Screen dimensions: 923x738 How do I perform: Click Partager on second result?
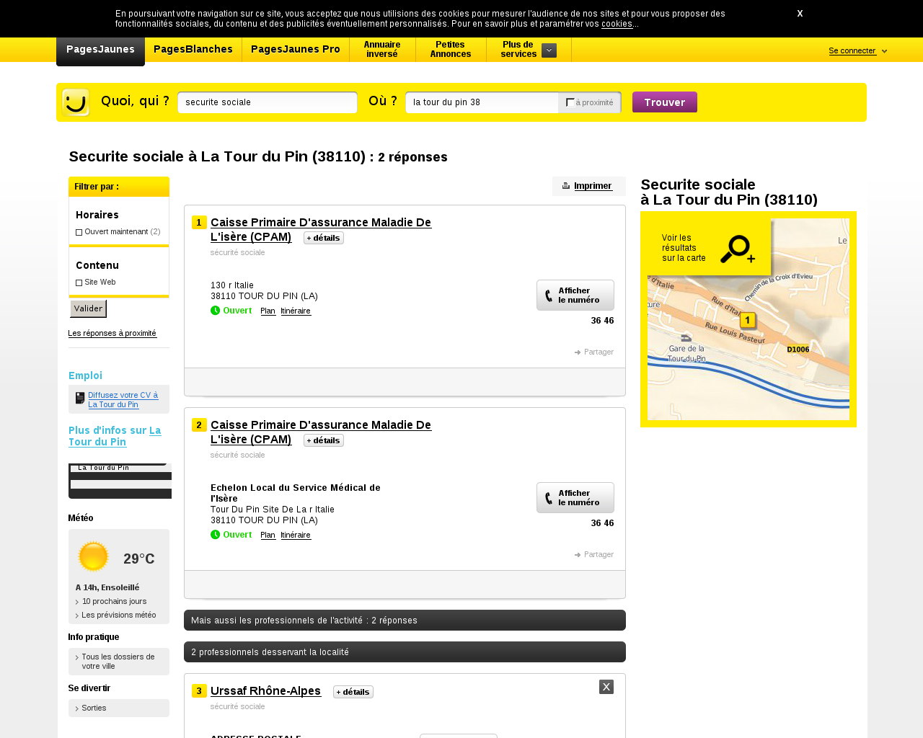599,555
